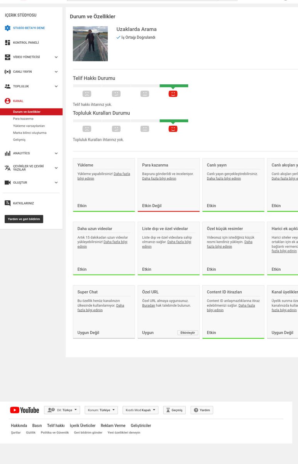
Task: Click the Uzaklarda Arama channel name
Action: [137, 29]
